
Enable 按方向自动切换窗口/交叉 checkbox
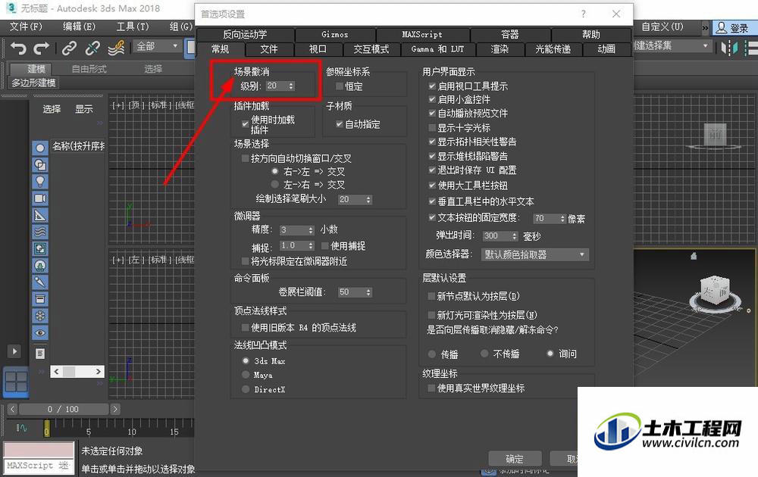tap(245, 158)
